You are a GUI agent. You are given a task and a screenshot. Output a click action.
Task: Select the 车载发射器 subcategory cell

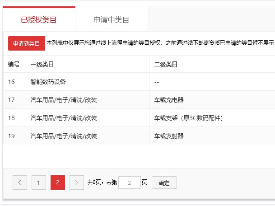212,136
